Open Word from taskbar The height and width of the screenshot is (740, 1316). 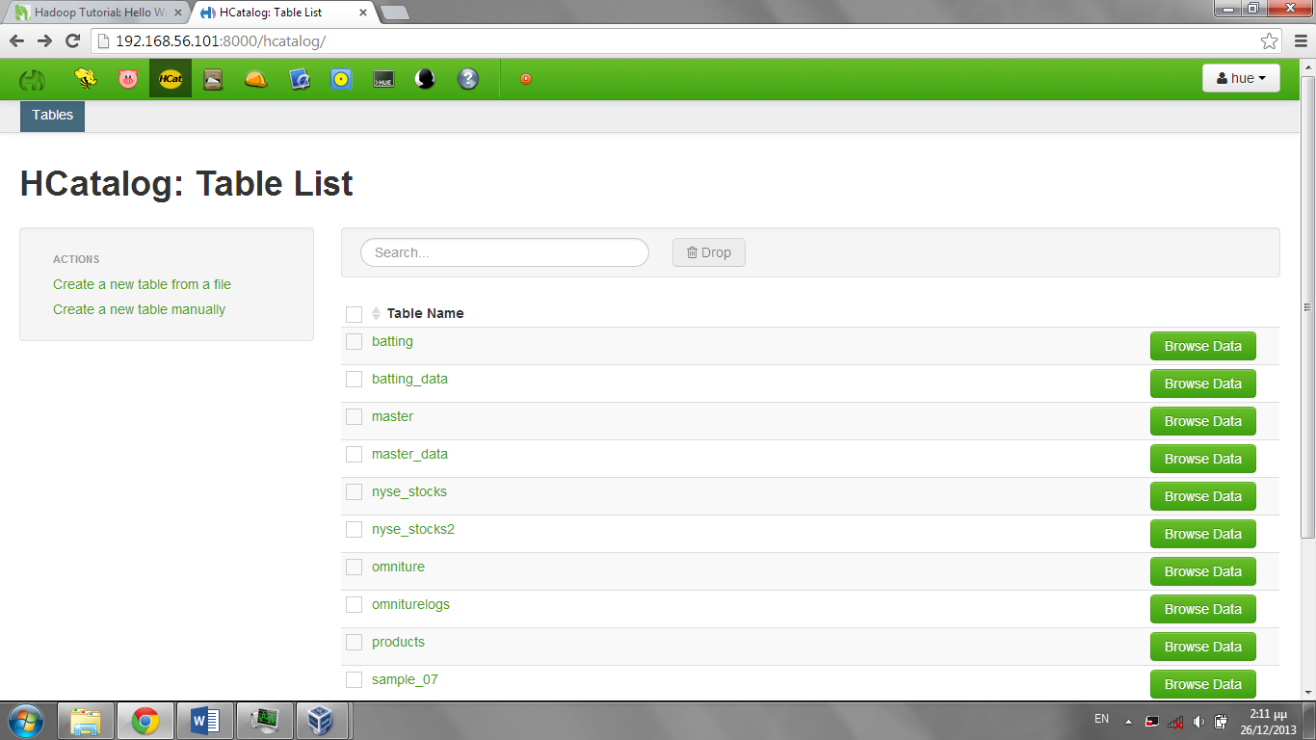coord(205,721)
